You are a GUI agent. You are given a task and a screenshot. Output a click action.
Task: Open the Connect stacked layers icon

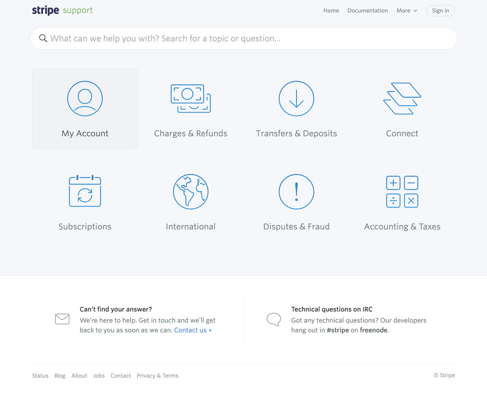coord(402,98)
